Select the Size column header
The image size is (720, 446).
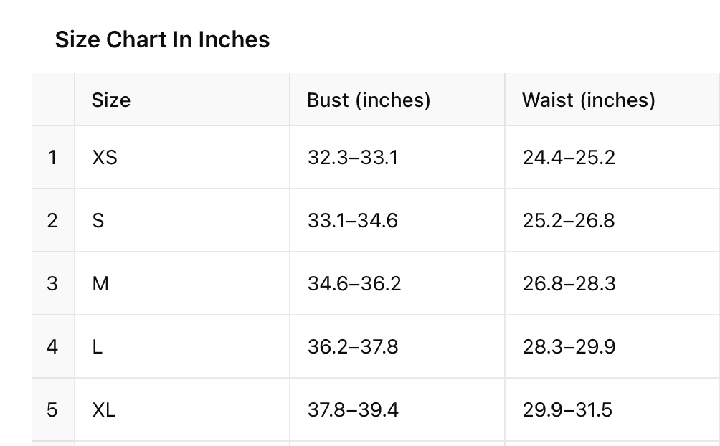tap(182, 100)
